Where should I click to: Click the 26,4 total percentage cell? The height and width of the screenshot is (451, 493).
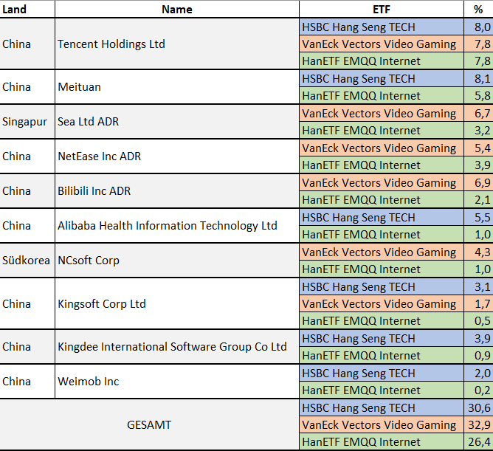click(x=479, y=442)
